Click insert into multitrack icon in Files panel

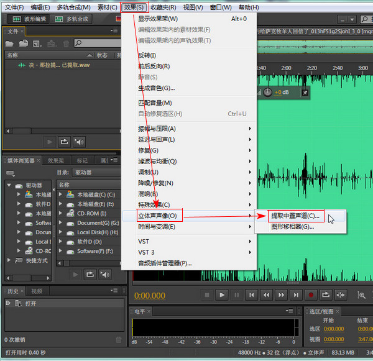click(x=51, y=43)
